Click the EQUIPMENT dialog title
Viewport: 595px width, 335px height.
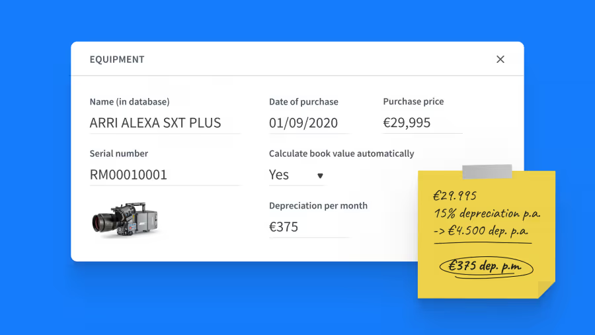(x=117, y=60)
